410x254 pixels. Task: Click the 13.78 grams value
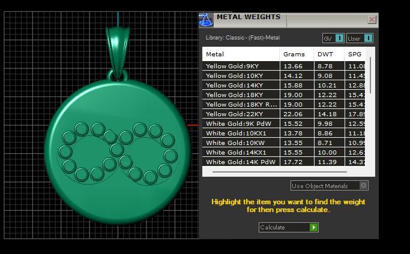(x=293, y=134)
